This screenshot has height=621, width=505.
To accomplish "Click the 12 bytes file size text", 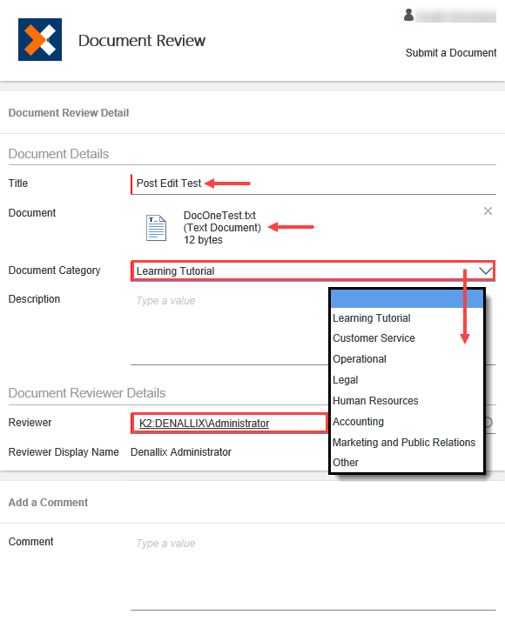I will (203, 240).
